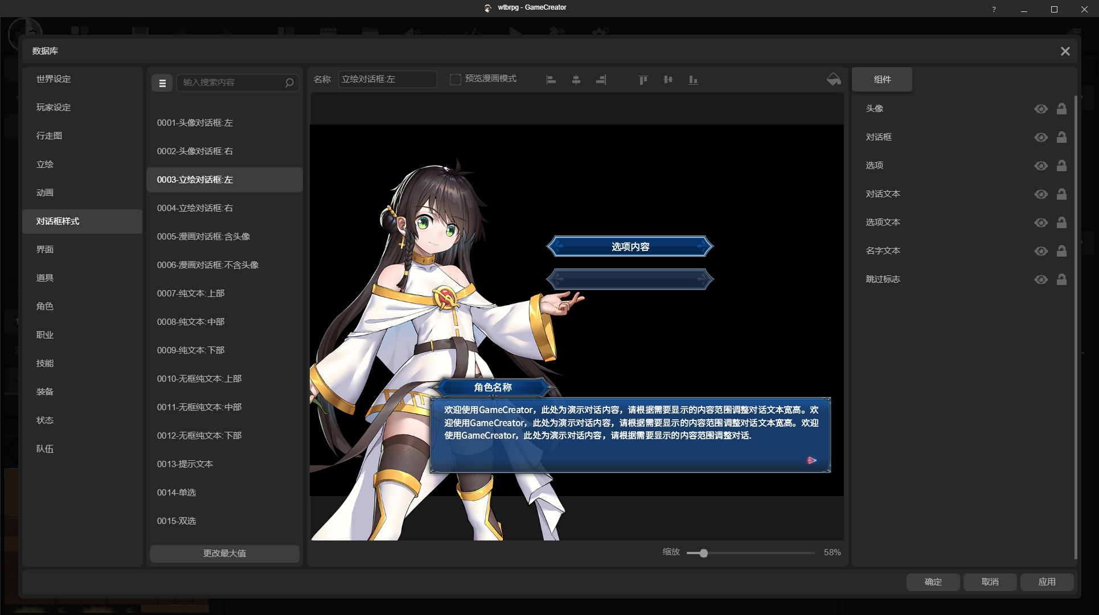This screenshot has height=615, width=1099.
Task: Select 0007-纯文本:上部 entry
Action: pos(224,294)
